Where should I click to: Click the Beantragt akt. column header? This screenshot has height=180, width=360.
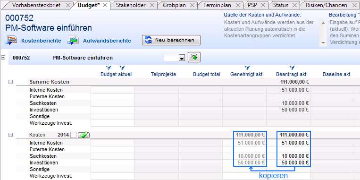coord(292,75)
